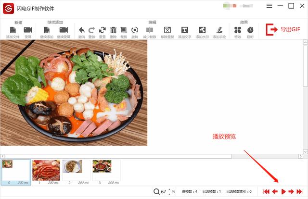Open the Special Effects (特效) icon
This screenshot has height=199, width=308.
(238, 30)
